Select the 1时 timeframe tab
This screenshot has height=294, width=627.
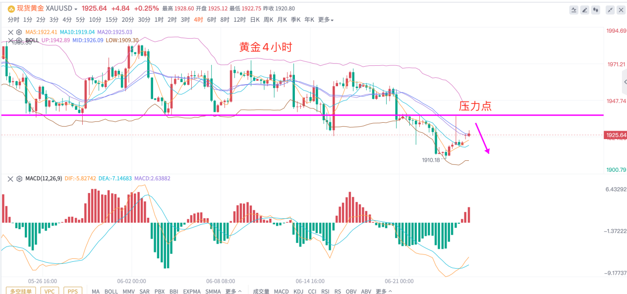click(x=159, y=20)
